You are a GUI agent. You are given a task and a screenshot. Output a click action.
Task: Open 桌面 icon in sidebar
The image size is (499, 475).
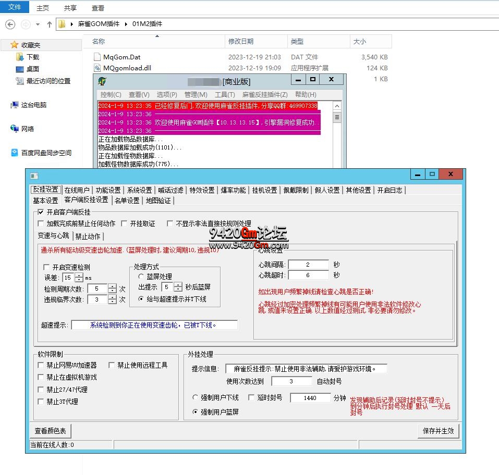click(x=20, y=69)
